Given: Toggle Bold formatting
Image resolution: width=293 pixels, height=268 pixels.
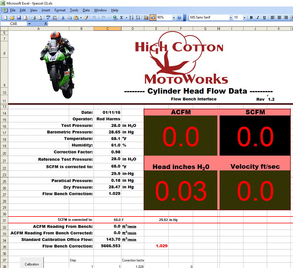Looking at the screenshot, I should tap(251, 18).
